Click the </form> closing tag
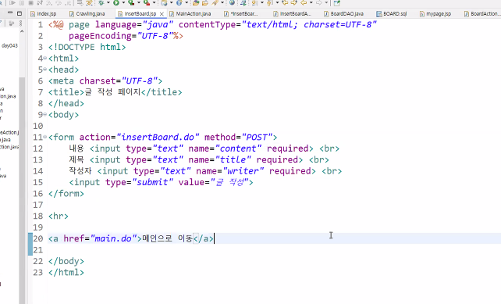The width and height of the screenshot is (501, 304). click(x=66, y=194)
